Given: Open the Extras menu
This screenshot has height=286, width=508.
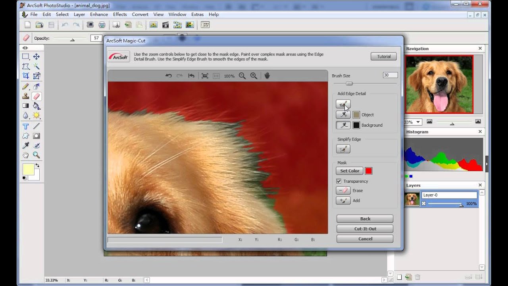Looking at the screenshot, I should point(197,14).
